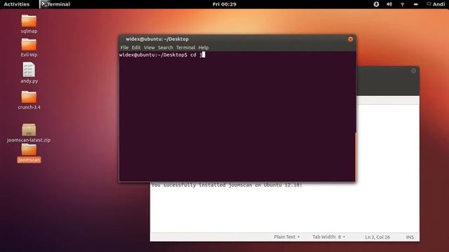Image resolution: width=449 pixels, height=252 pixels.
Task: Toggle INS insert mode indicator
Action: click(x=410, y=237)
